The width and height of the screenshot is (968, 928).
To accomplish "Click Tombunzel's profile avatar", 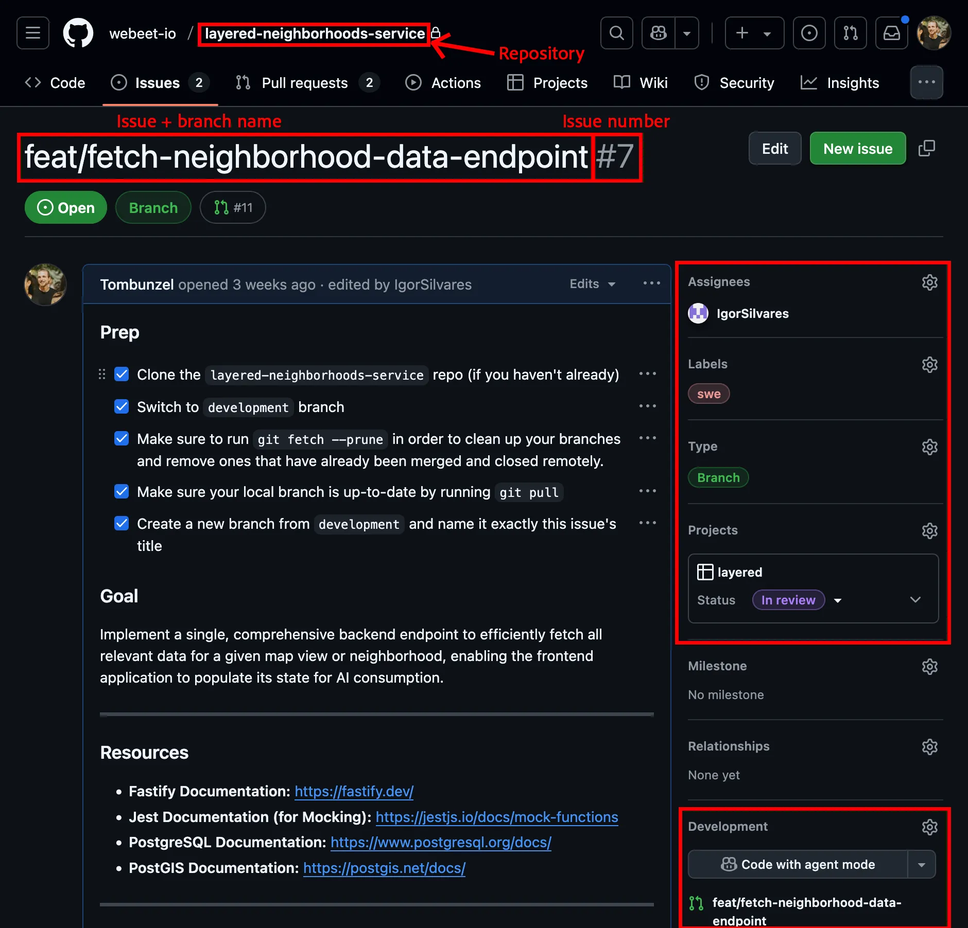I will 45,284.
